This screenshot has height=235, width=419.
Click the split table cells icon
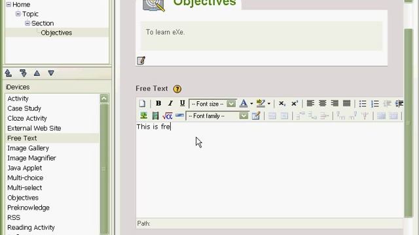tap(381, 116)
